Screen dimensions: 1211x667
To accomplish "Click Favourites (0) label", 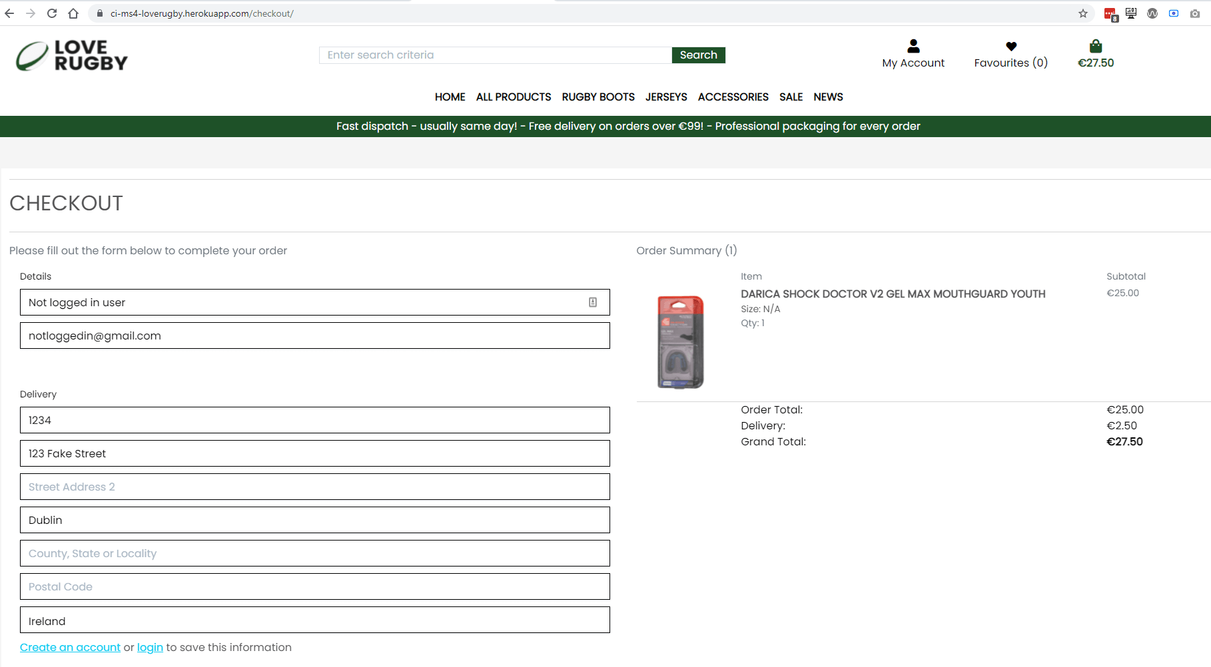I will click(1010, 63).
